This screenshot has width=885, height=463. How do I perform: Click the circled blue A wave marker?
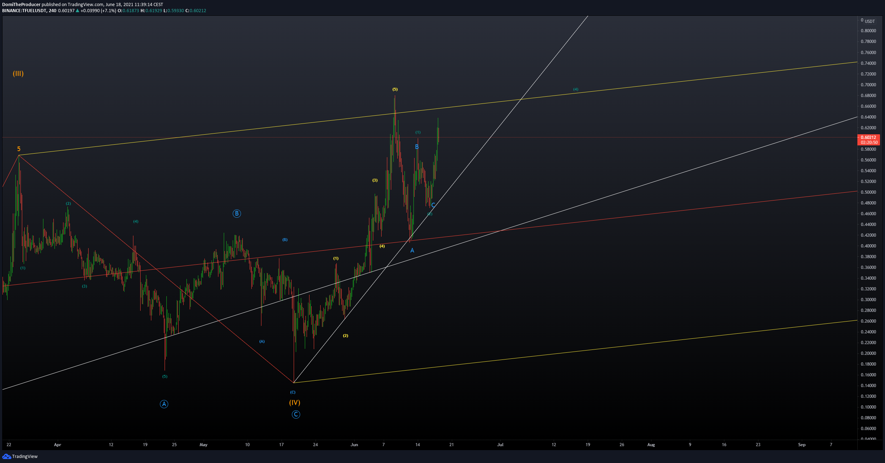click(164, 404)
